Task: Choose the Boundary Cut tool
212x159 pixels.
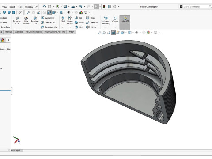Action: pyautogui.click(x=49, y=27)
